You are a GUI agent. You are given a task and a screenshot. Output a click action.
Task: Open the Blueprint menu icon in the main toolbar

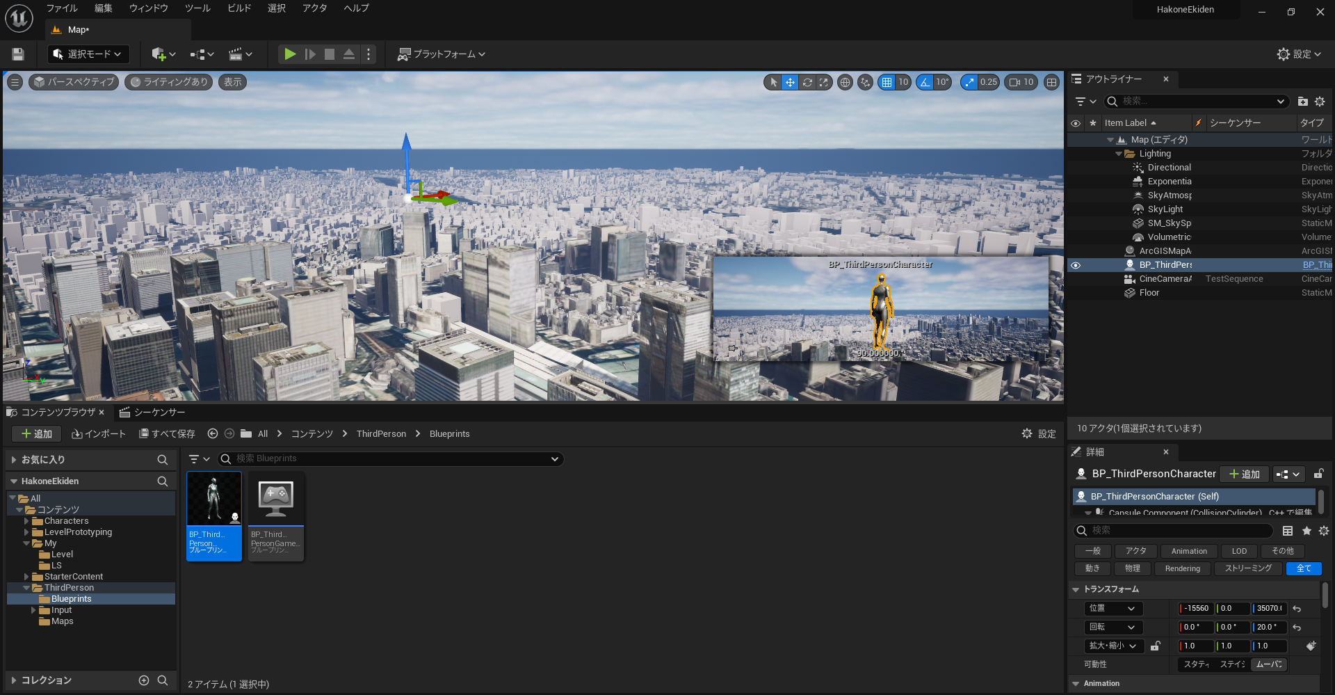point(202,54)
